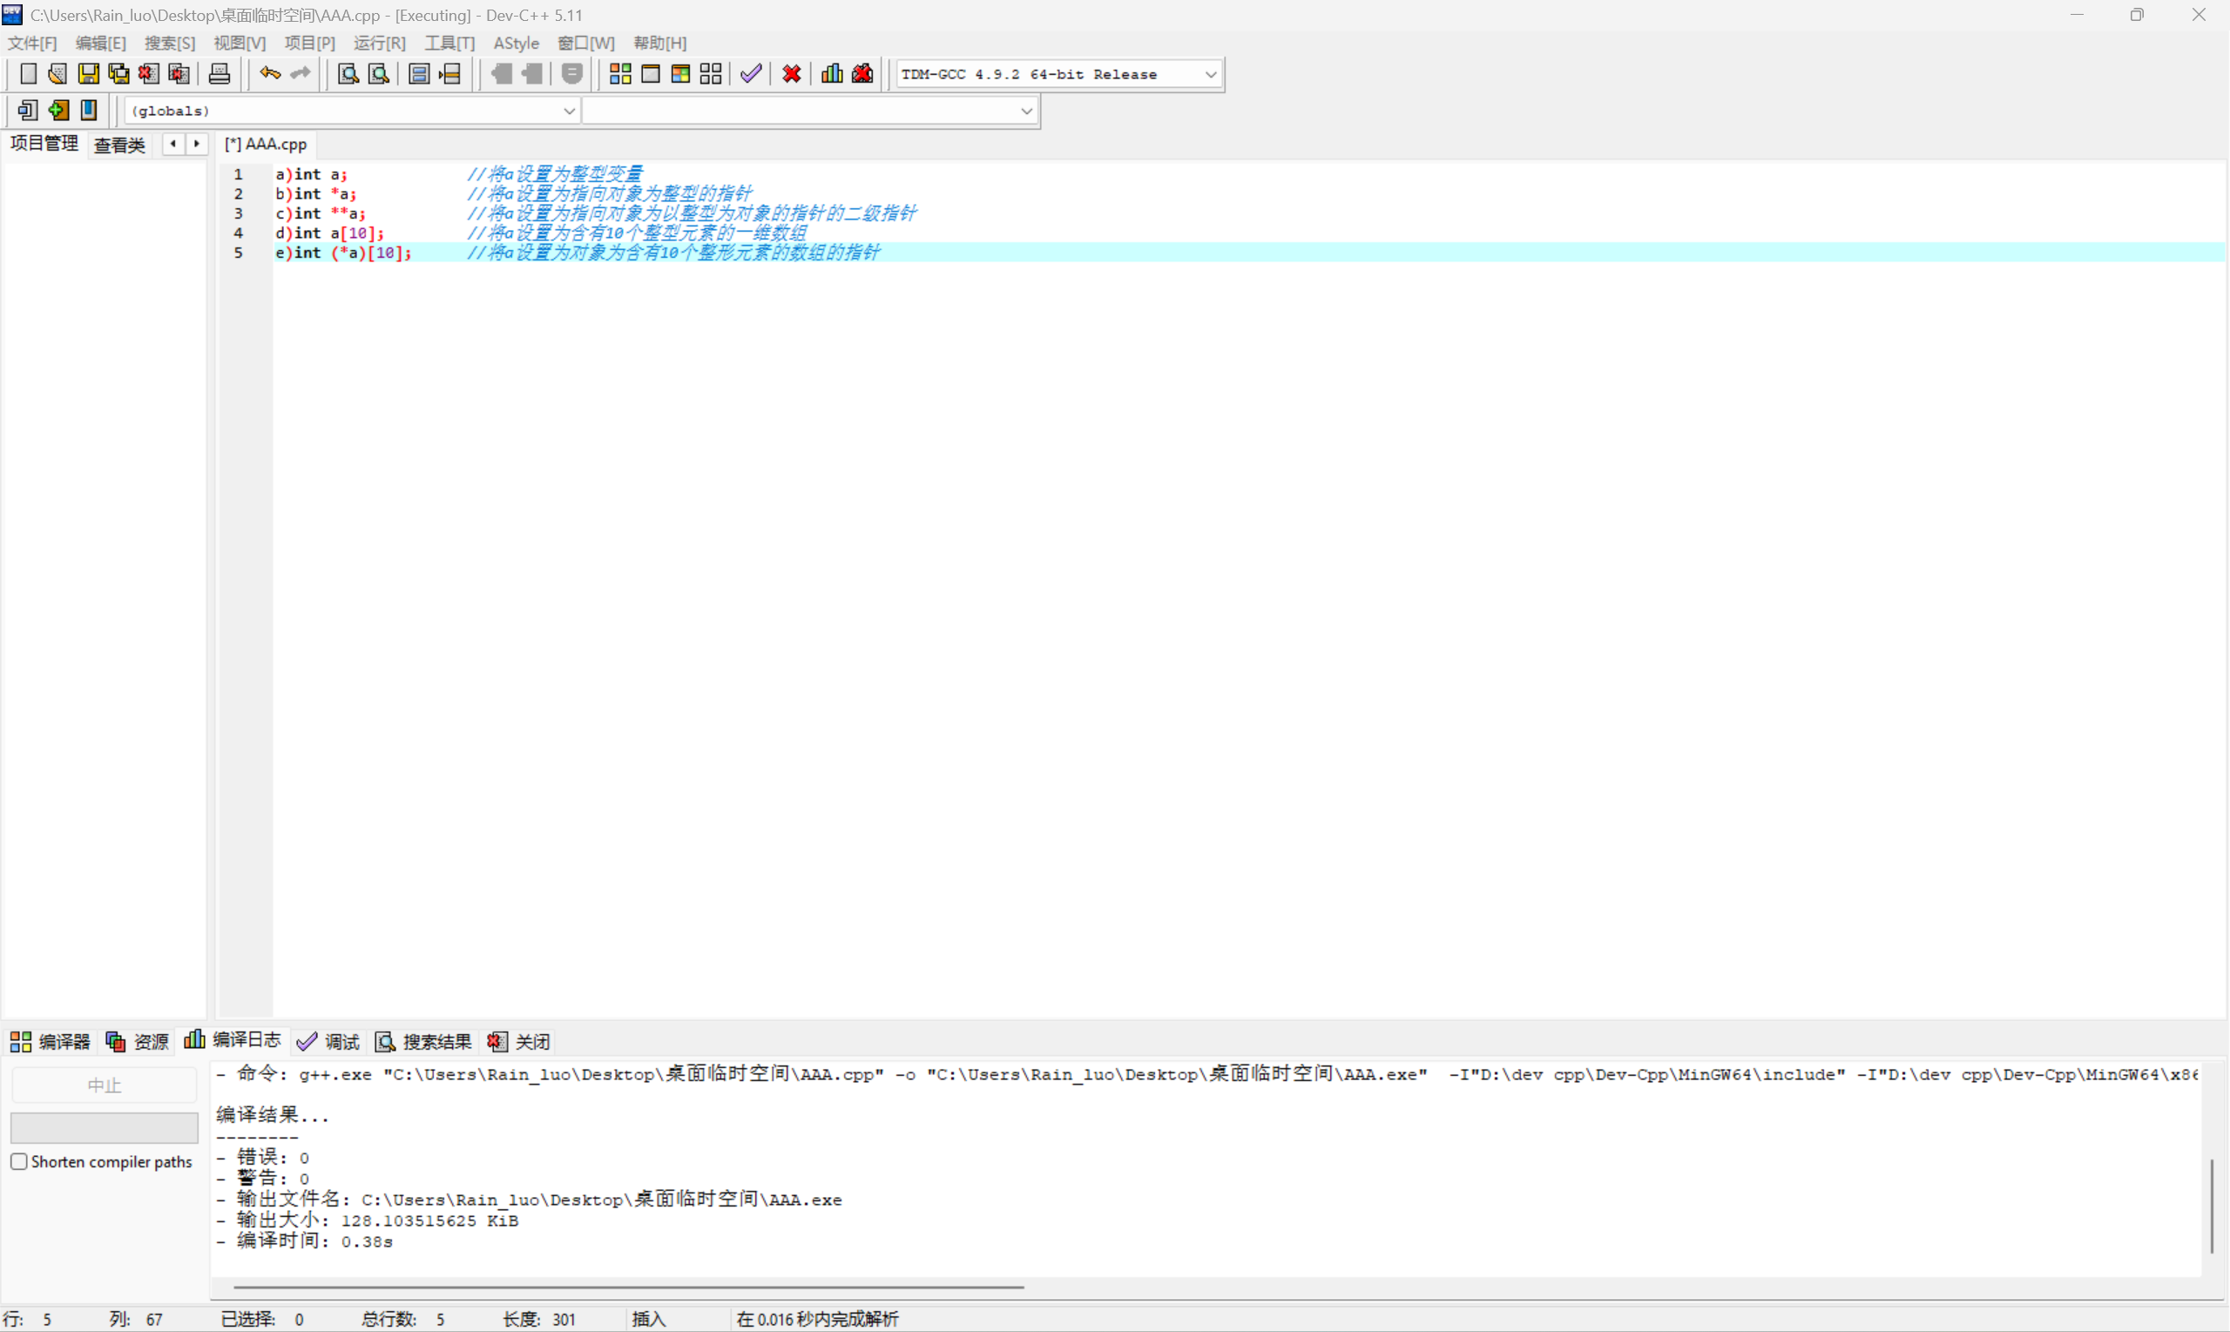Image resolution: width=2230 pixels, height=1332 pixels.
Task: Click the profile analysis bar chart icon
Action: coord(832,75)
